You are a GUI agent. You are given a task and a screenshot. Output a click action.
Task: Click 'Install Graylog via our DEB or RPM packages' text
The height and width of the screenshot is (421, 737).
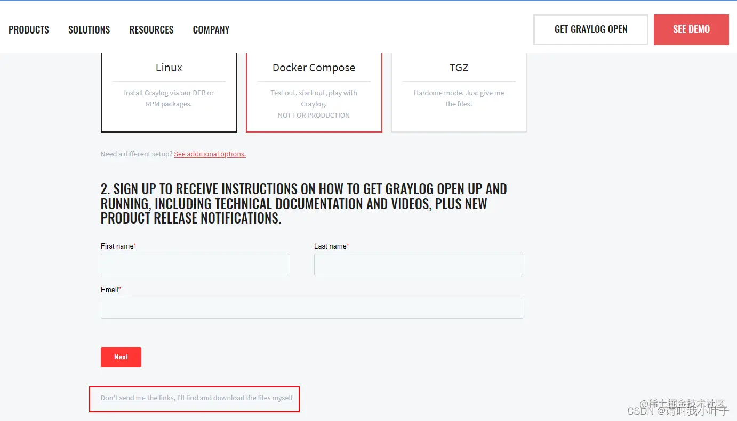coord(169,98)
